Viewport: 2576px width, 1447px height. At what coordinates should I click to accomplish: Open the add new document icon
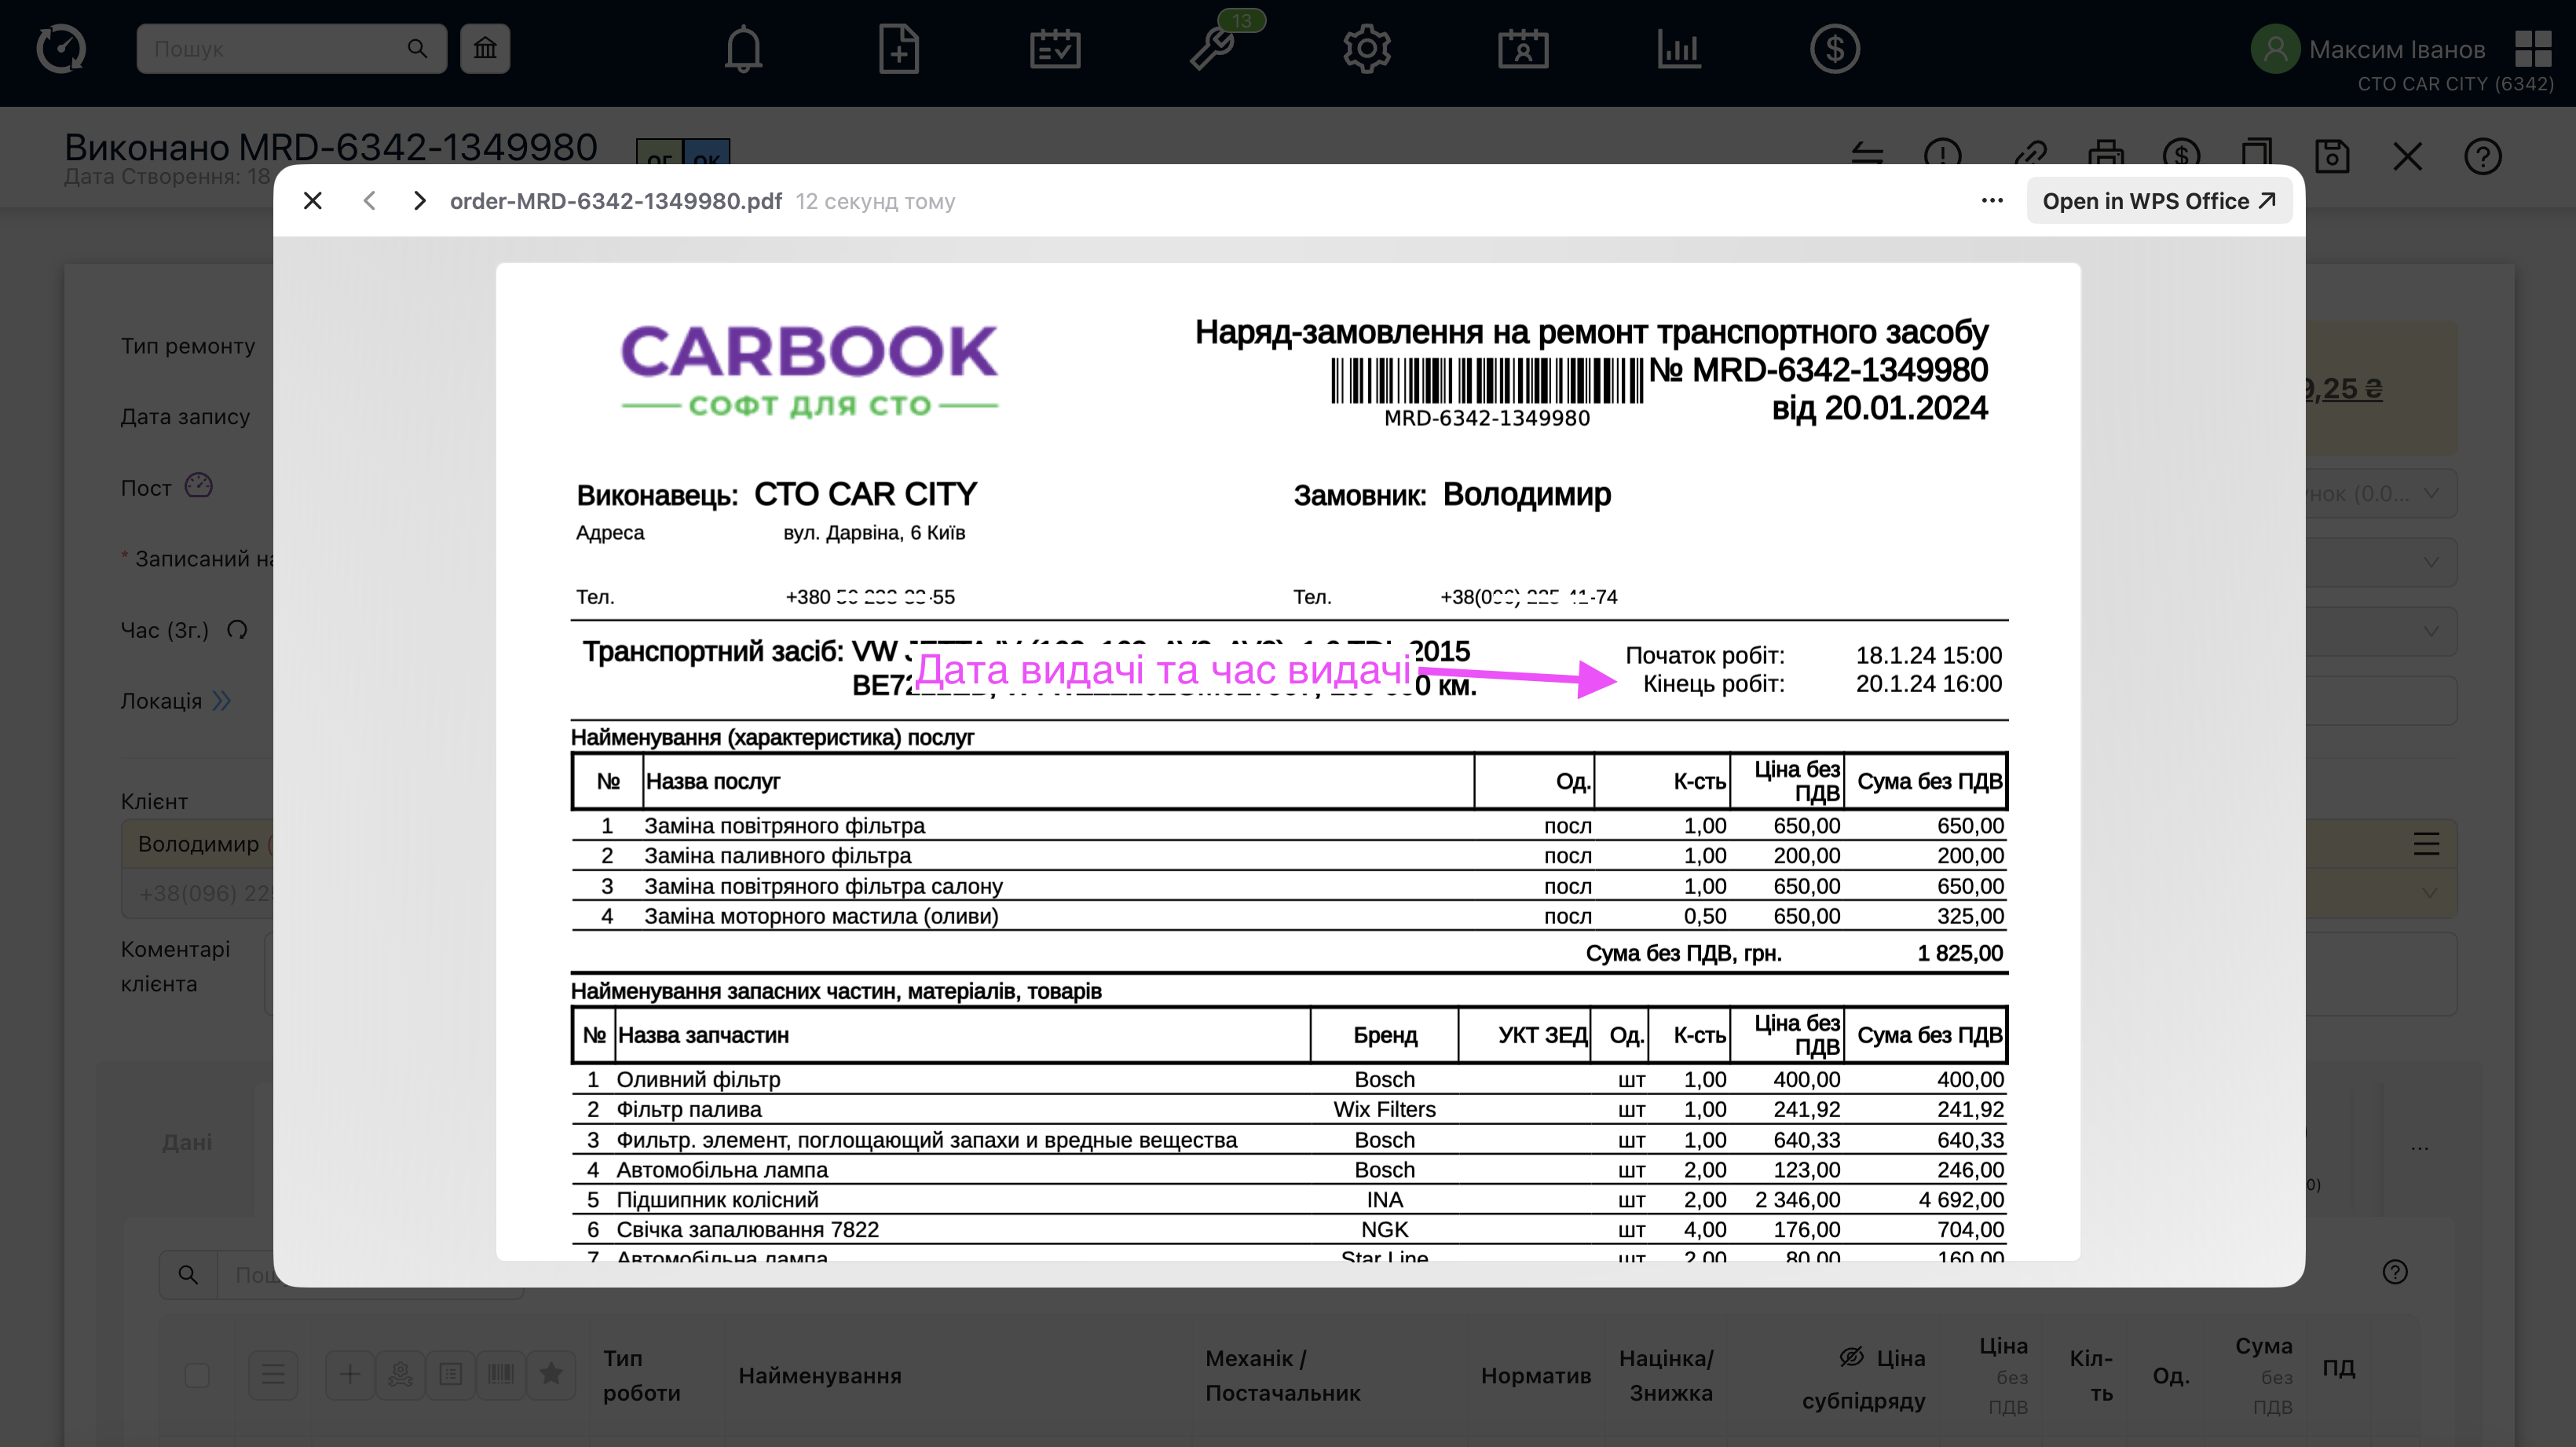898,49
